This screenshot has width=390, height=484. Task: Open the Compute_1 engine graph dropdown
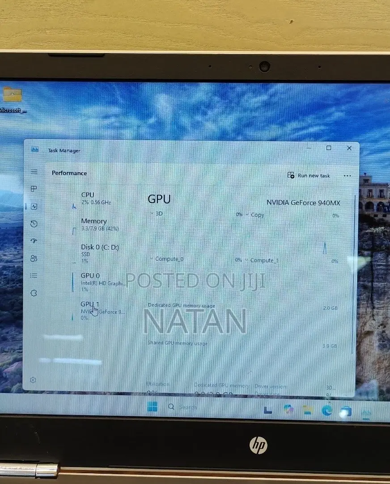click(x=262, y=260)
